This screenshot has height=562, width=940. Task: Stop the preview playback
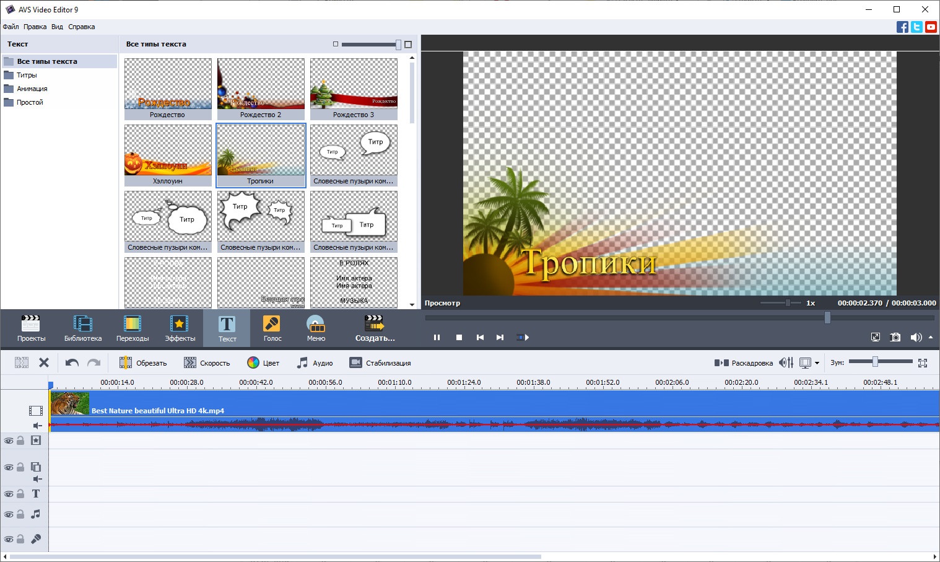pyautogui.click(x=459, y=337)
